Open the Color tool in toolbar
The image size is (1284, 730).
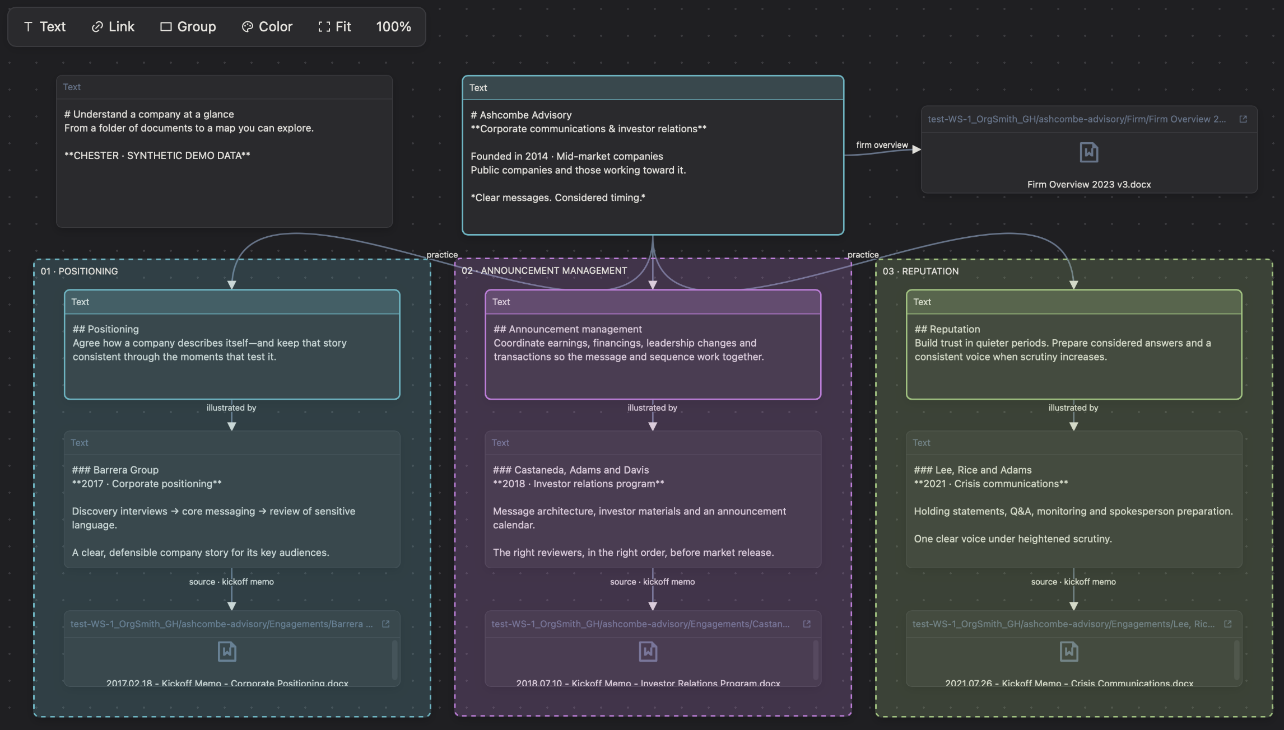[267, 27]
